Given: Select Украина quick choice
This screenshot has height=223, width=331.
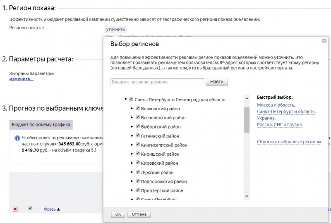Looking at the screenshot, I should (x=266, y=118).
